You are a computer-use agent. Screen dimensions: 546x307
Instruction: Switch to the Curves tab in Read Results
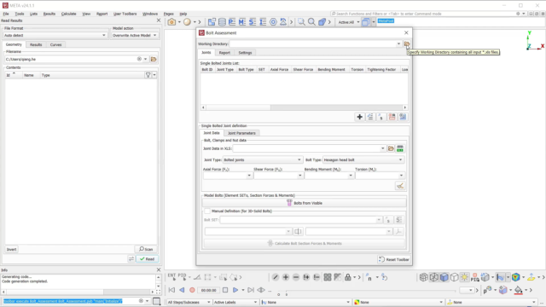pos(55,44)
